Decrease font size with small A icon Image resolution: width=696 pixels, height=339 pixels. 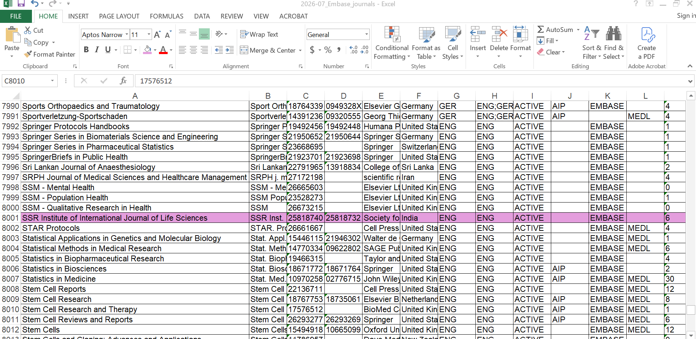[168, 35]
